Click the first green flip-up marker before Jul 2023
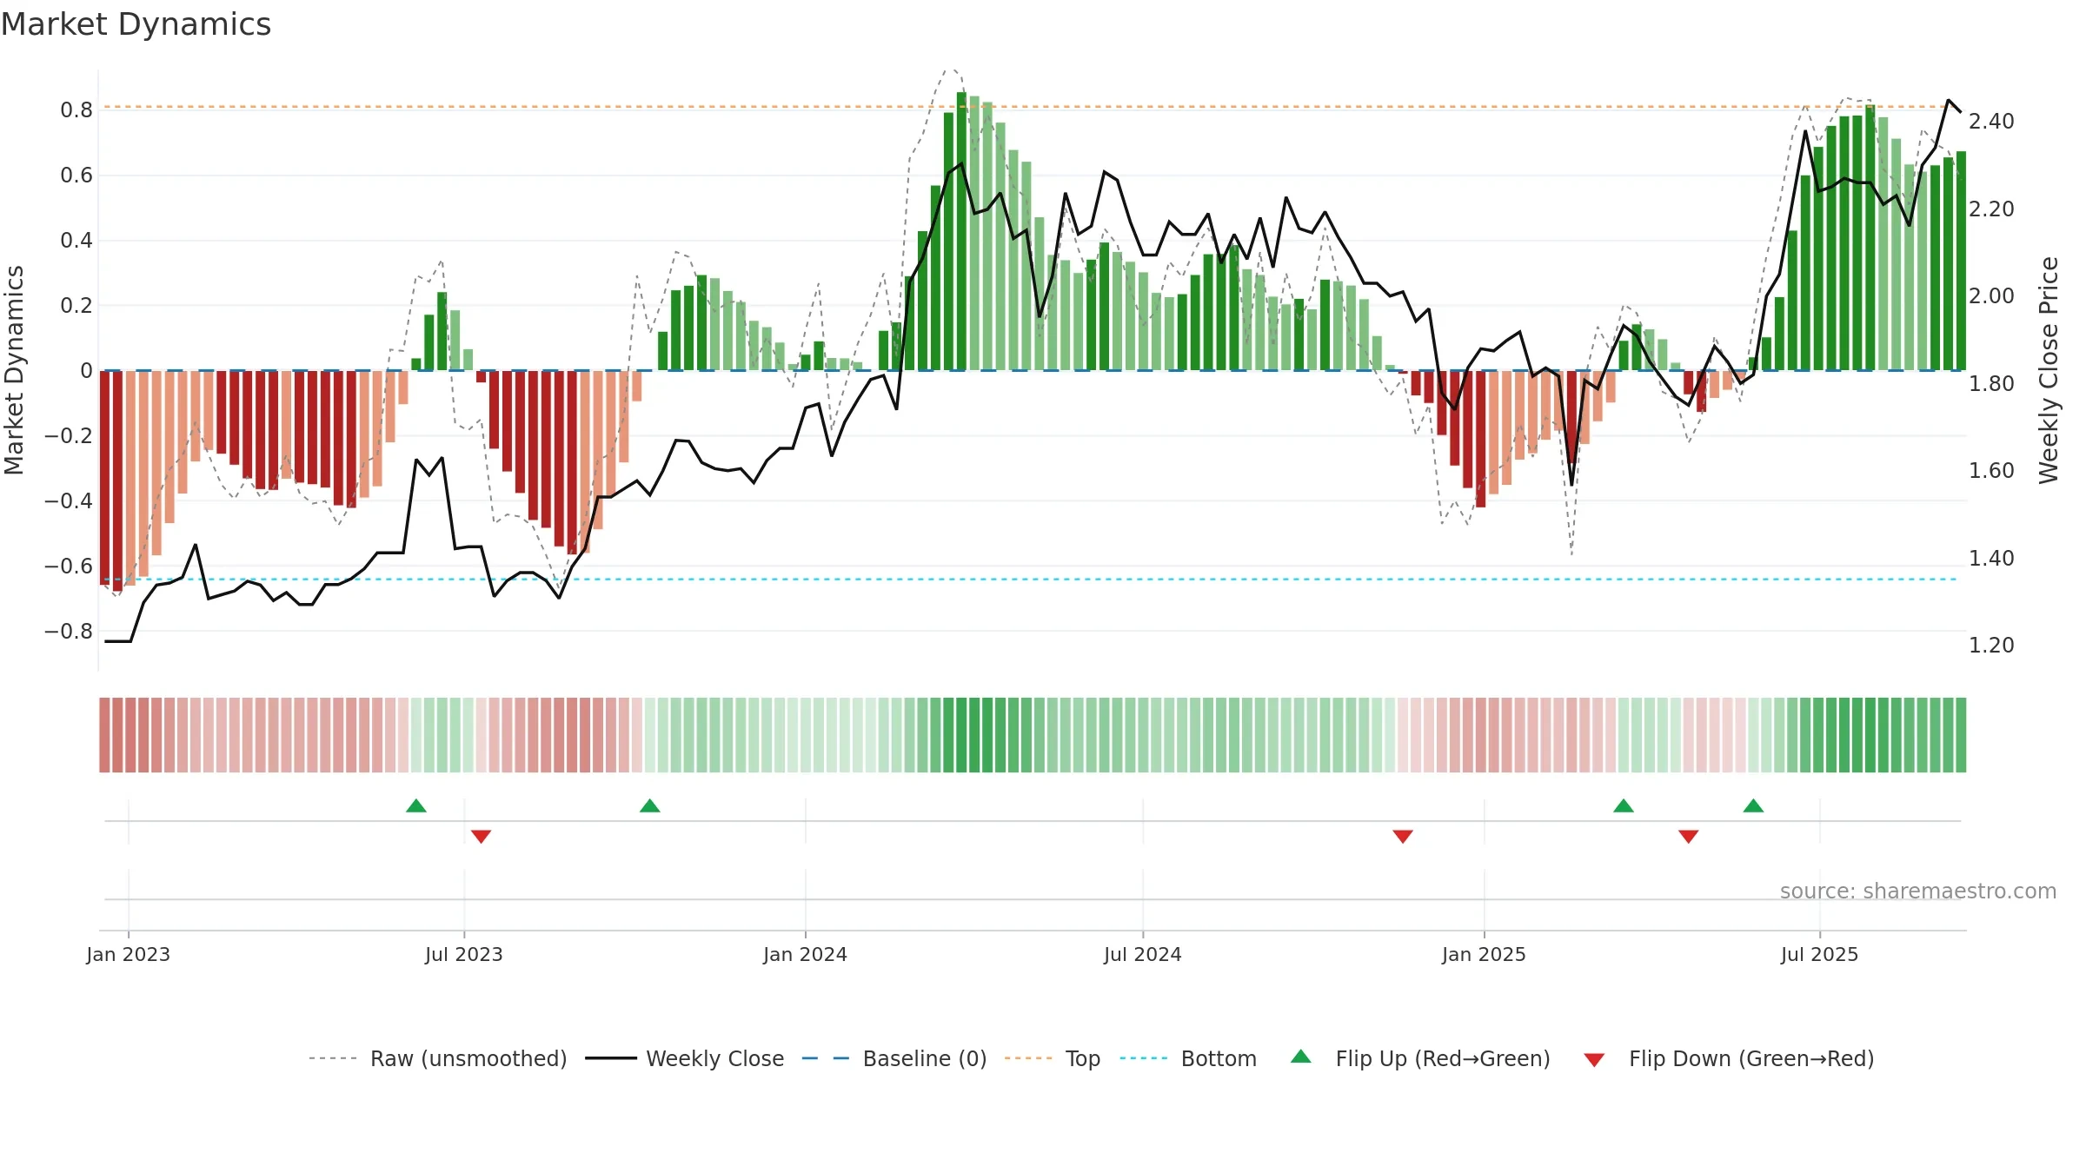 tap(416, 805)
